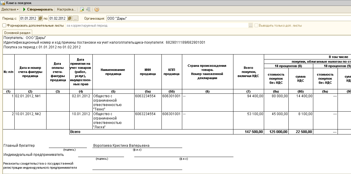Click КПП продавца column header
351x174 pixels.
pos(172,72)
